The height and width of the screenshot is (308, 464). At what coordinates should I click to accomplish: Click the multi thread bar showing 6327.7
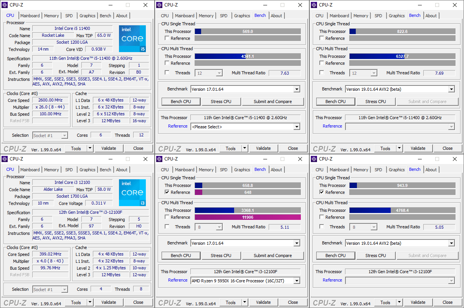coord(402,56)
